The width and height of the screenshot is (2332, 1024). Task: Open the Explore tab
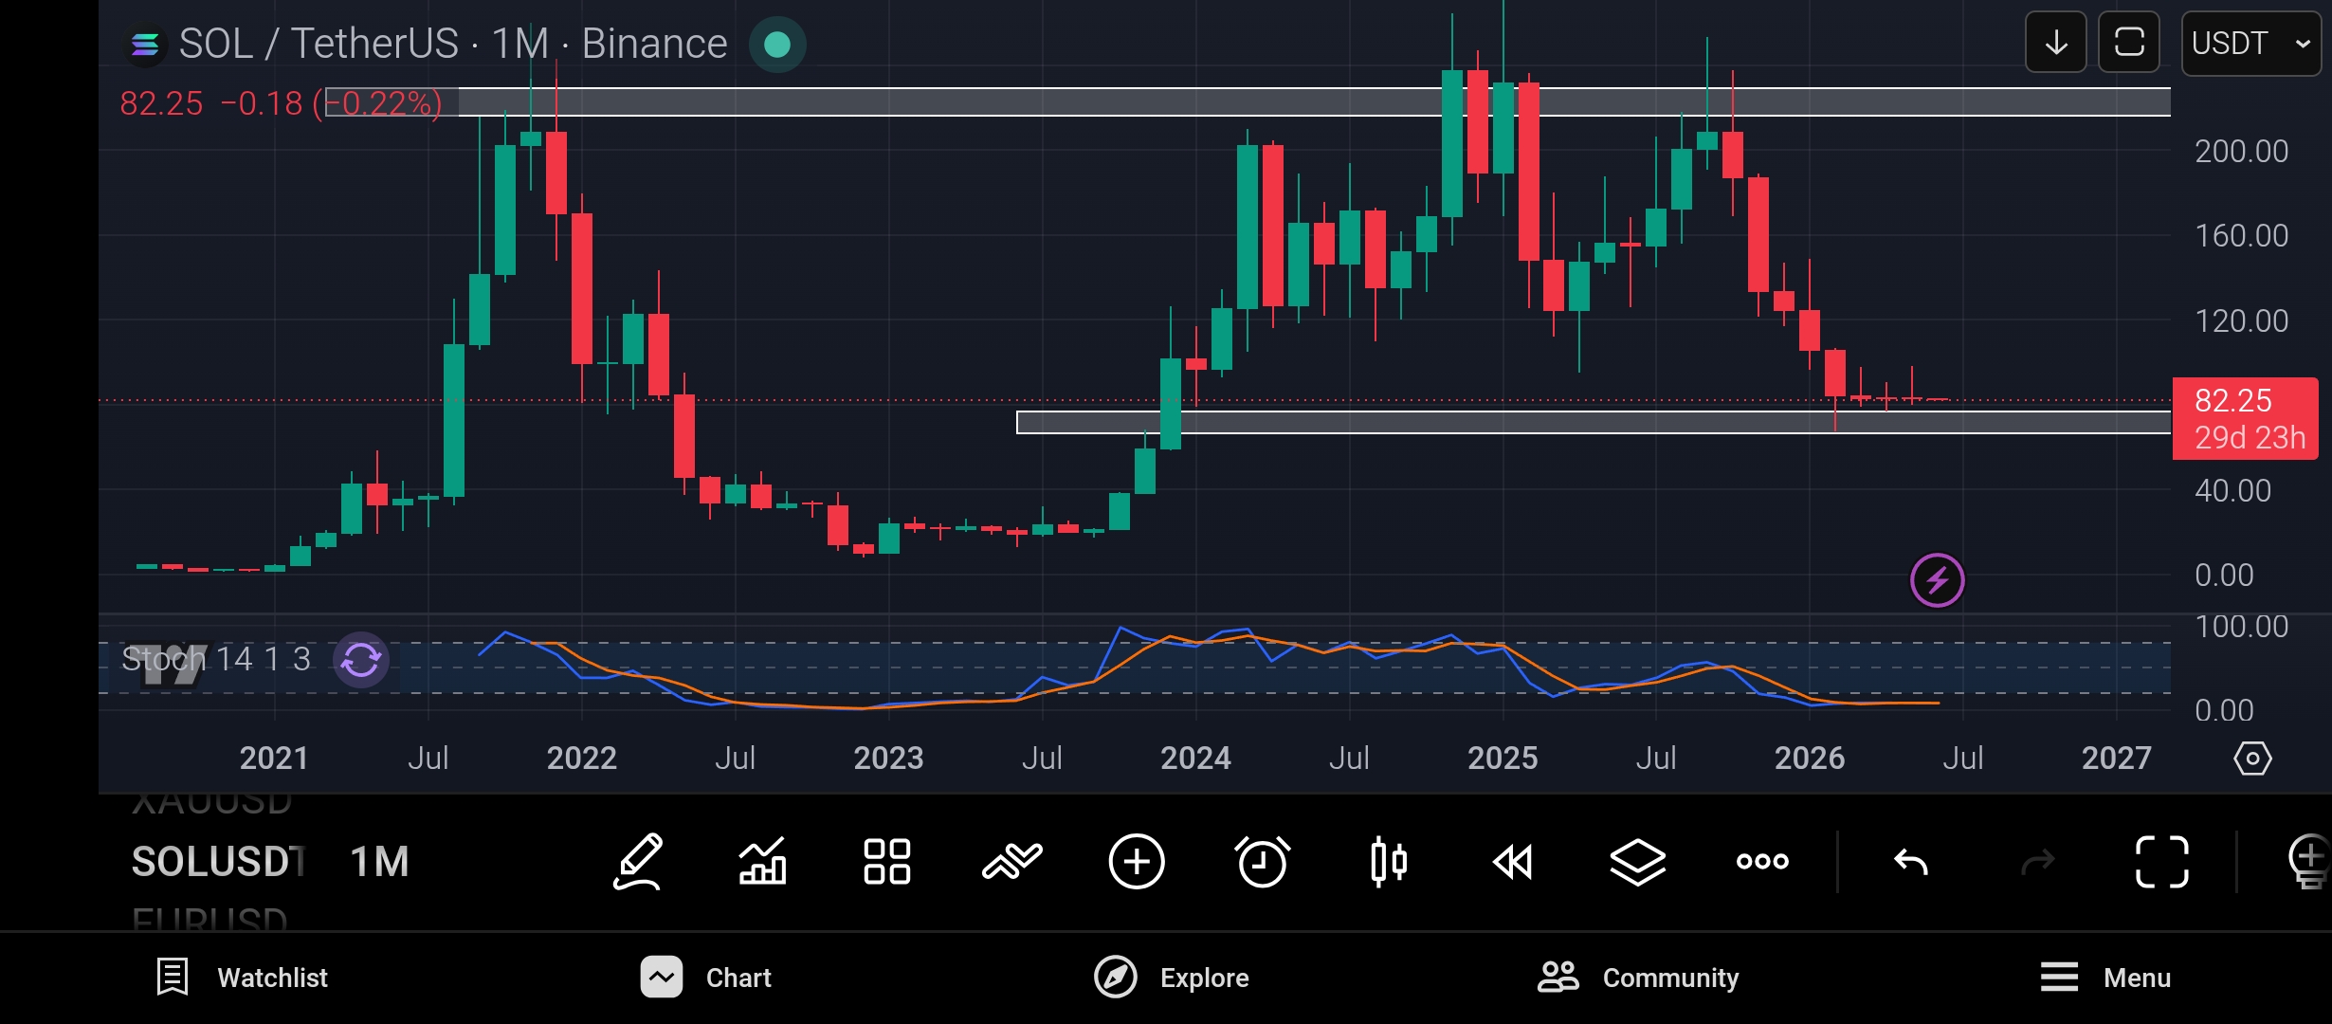coord(1172,978)
